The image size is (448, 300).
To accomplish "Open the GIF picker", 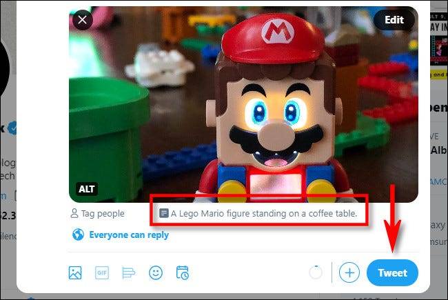I will (x=102, y=273).
